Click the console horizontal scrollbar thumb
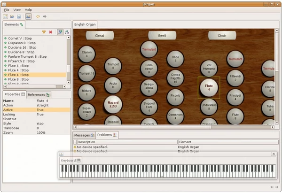This screenshot has height=193, width=282. [x=144, y=127]
